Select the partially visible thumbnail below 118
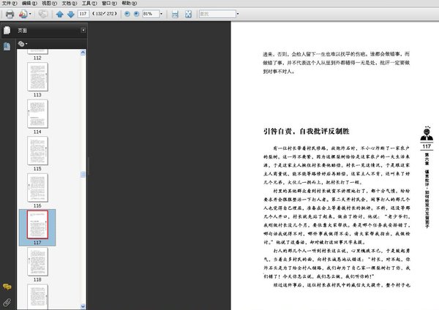This screenshot has width=439, height=310. pyautogui.click(x=37, y=297)
